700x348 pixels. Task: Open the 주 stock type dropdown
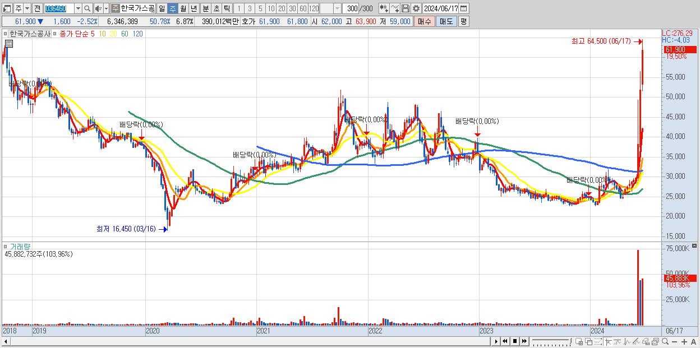pos(27,8)
